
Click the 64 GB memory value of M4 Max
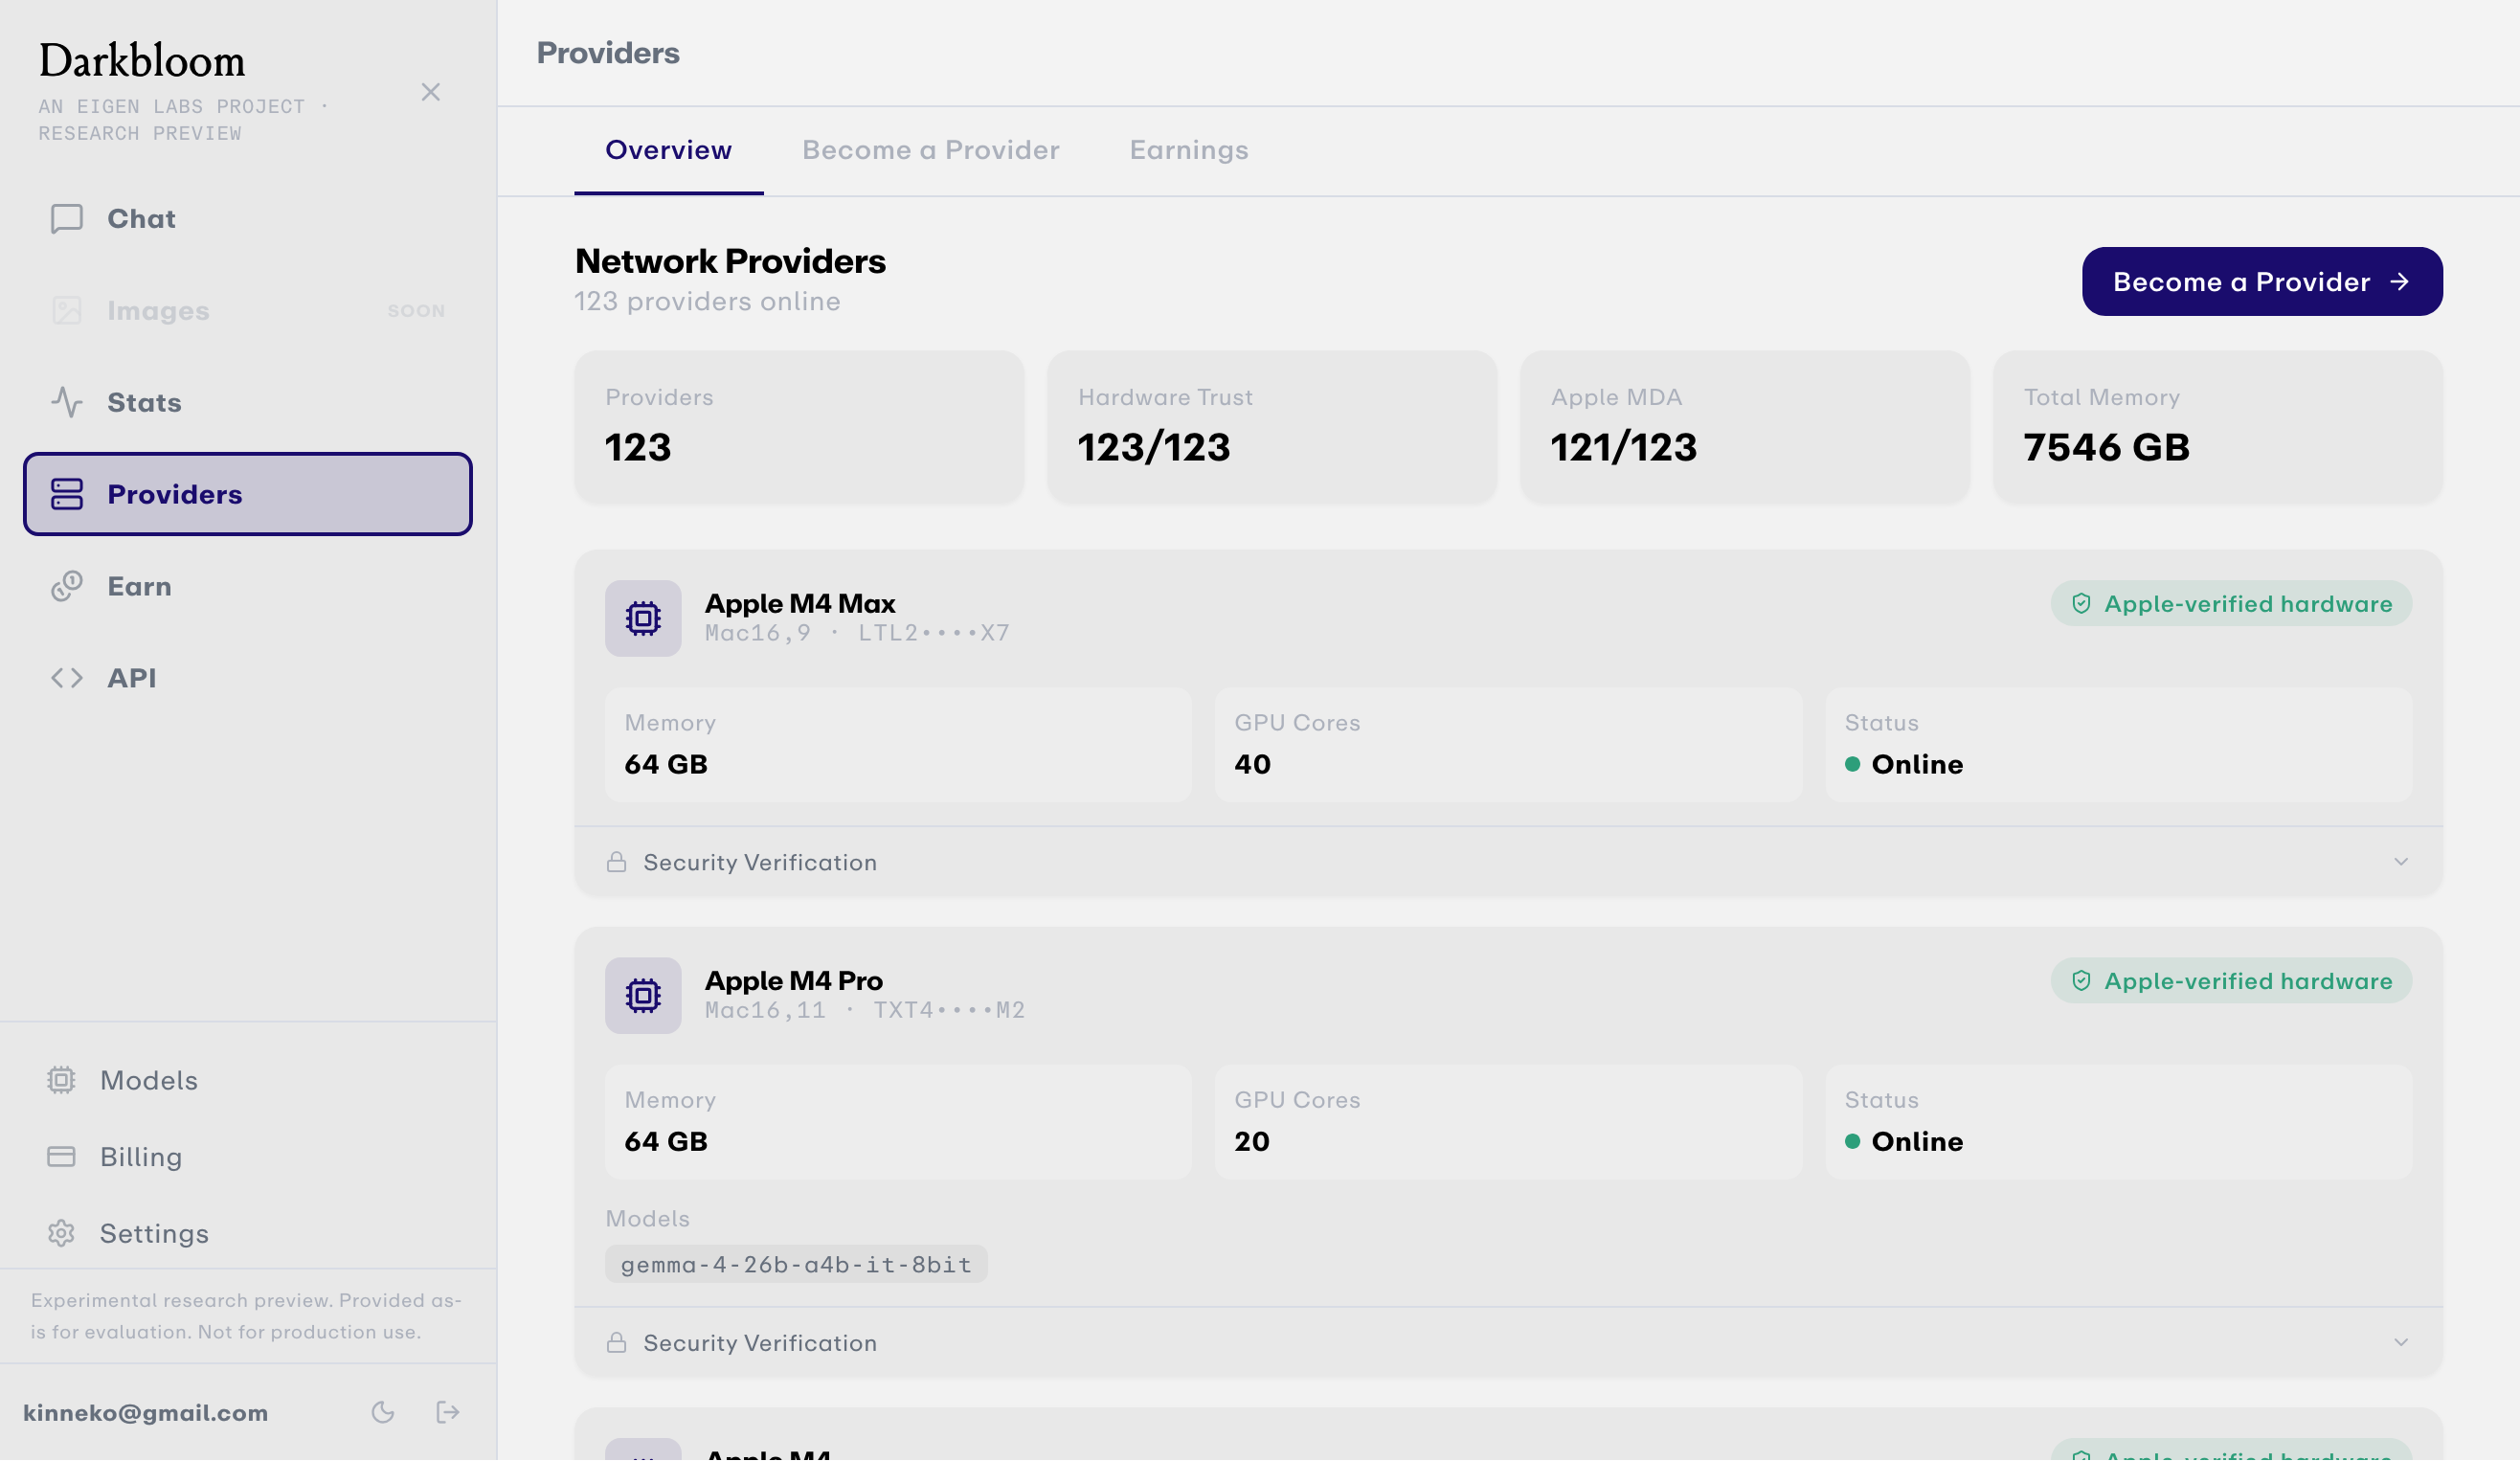[666, 765]
